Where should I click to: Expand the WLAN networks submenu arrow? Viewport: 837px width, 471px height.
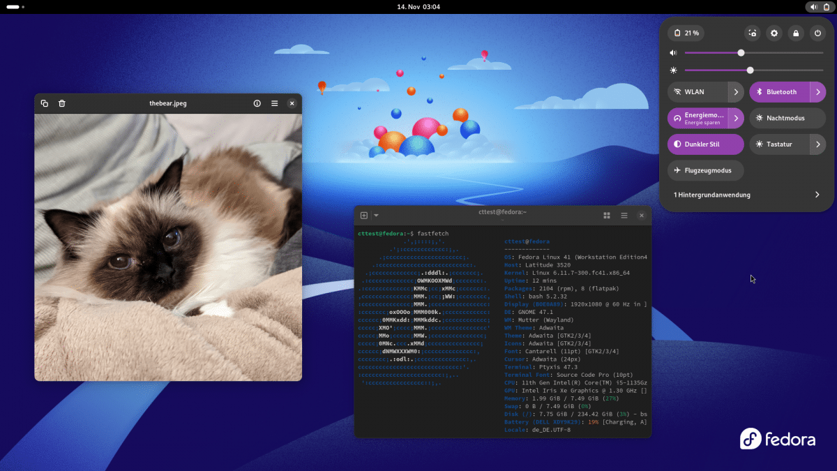(736, 92)
